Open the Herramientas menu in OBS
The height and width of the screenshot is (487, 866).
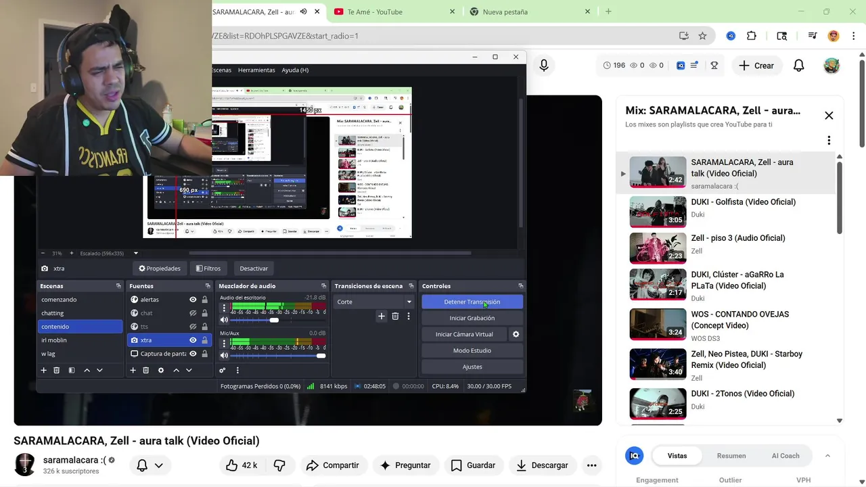click(x=256, y=70)
